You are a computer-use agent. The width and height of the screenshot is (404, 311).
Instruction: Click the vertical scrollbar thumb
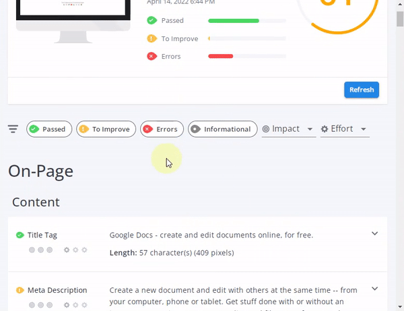pyautogui.click(x=400, y=19)
